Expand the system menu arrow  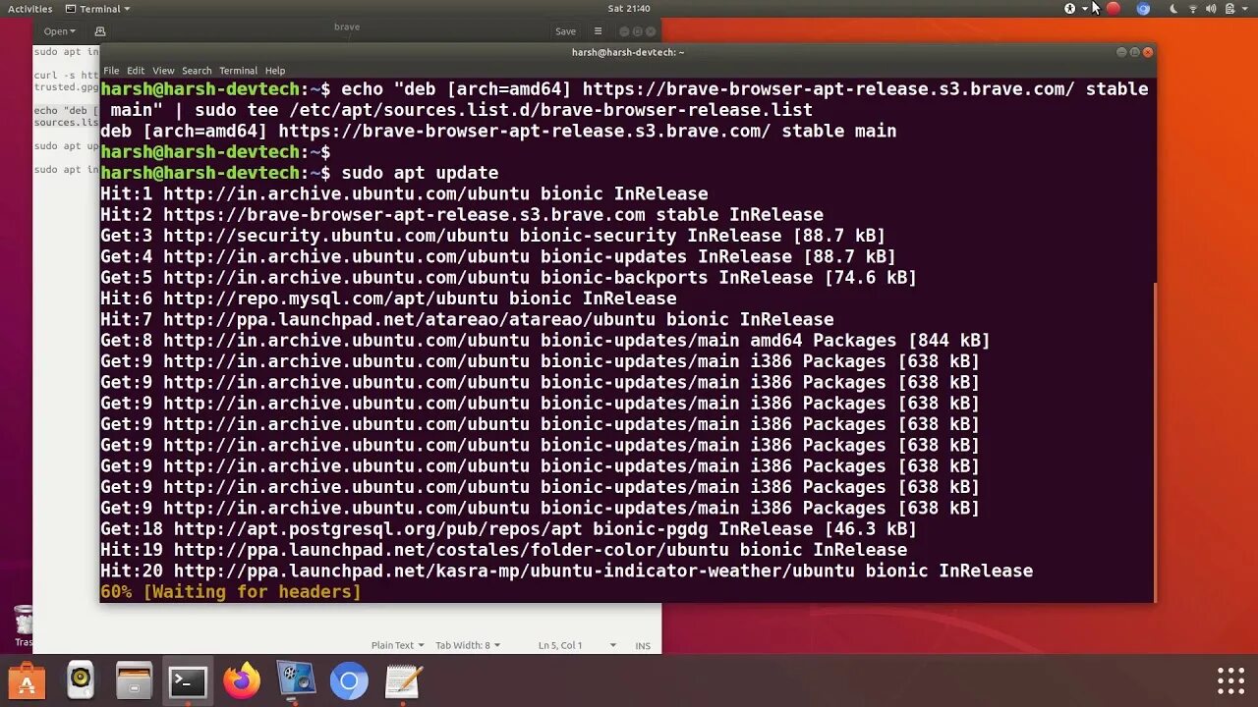(1245, 9)
